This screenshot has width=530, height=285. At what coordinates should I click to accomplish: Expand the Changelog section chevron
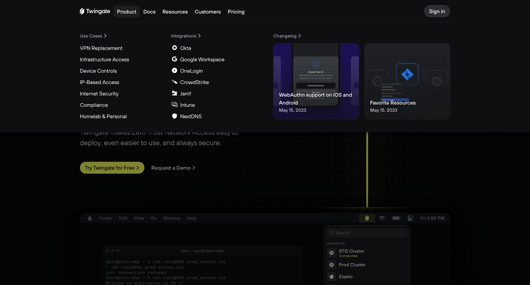300,36
